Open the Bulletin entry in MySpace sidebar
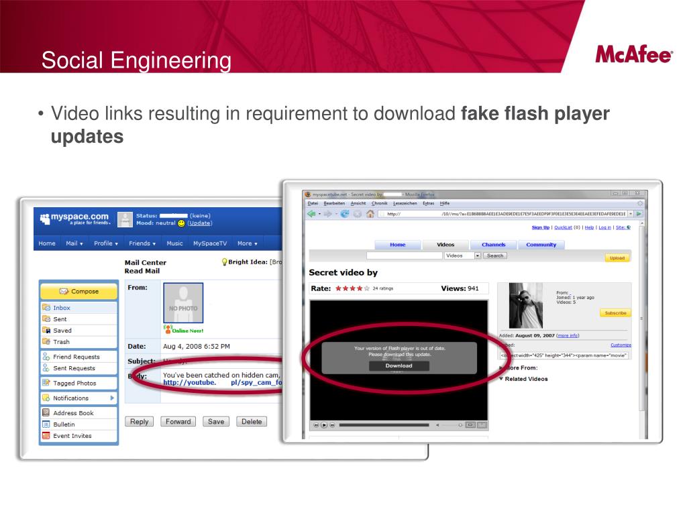Screen dimensions: 687x515 pyautogui.click(x=79, y=424)
